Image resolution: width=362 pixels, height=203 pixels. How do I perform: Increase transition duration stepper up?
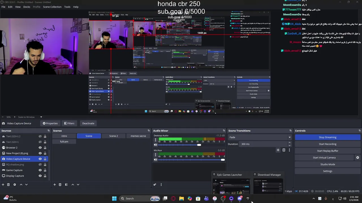(289, 143)
